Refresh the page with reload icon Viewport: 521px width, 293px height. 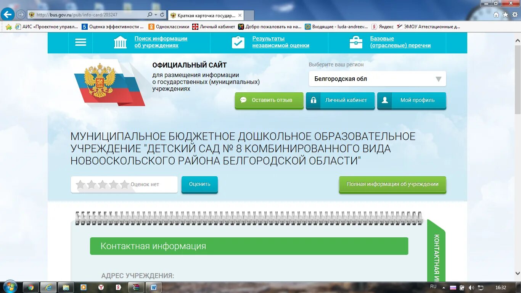(162, 15)
